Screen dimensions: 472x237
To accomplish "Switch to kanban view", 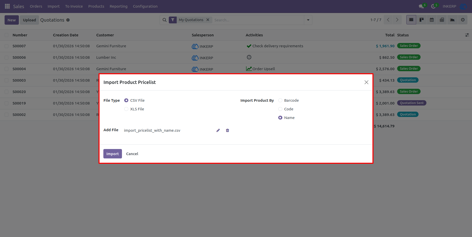I will tap(422, 20).
